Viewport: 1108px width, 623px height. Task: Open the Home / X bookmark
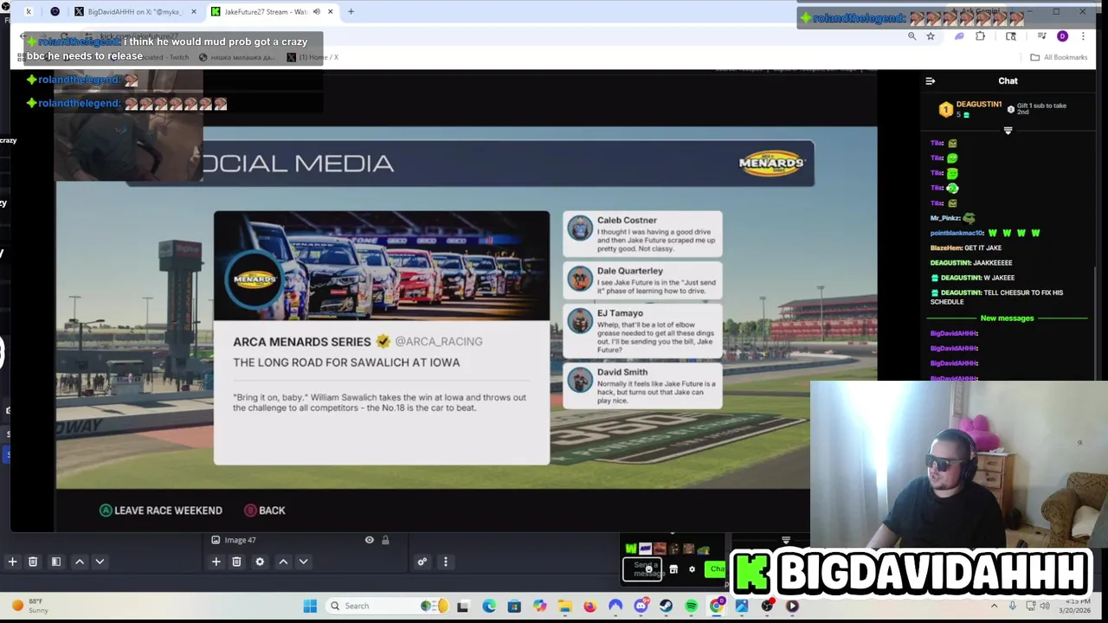312,57
